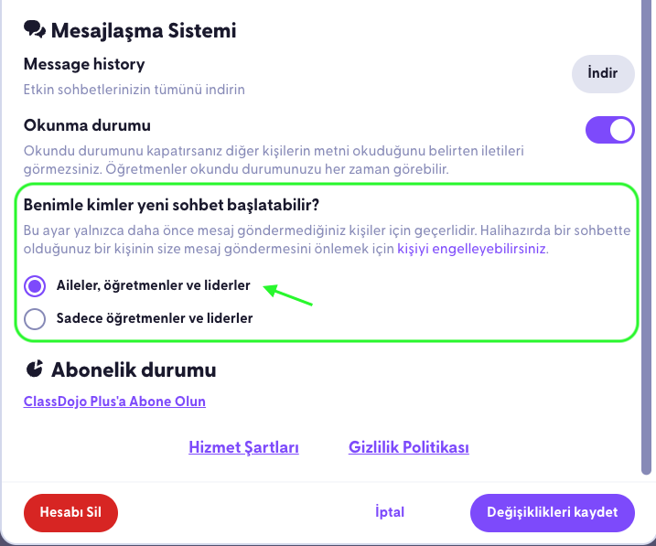Click the red Hesabı Sil button
656x546 pixels.
point(70,512)
